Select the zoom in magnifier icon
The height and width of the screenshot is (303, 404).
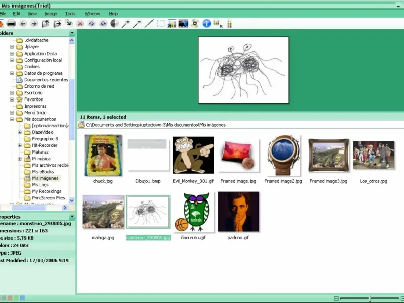pyautogui.click(x=126, y=24)
